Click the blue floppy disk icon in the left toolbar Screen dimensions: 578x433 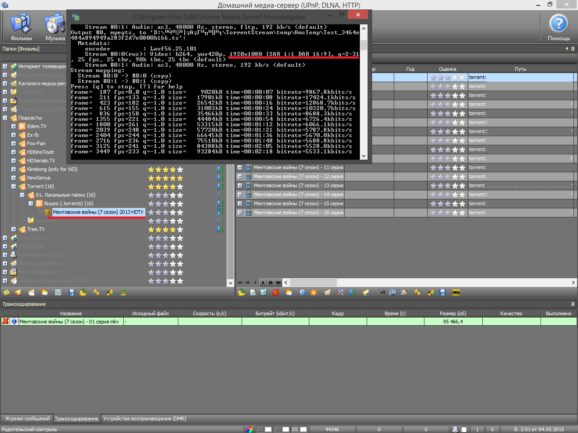[x=71, y=293]
